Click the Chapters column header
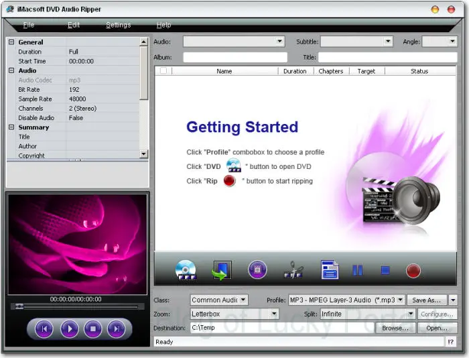The height and width of the screenshot is (358, 469). pos(331,71)
